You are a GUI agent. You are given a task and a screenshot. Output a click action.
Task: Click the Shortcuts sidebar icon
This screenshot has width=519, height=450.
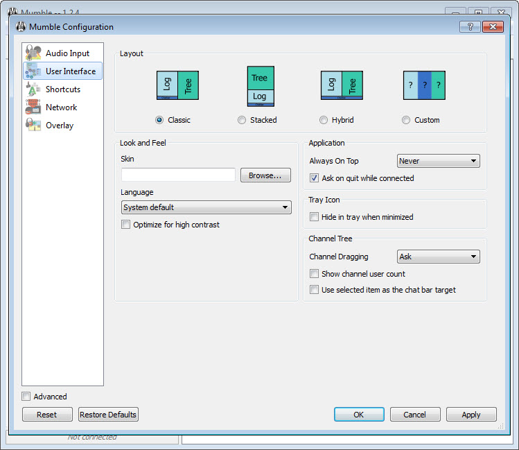click(x=33, y=89)
